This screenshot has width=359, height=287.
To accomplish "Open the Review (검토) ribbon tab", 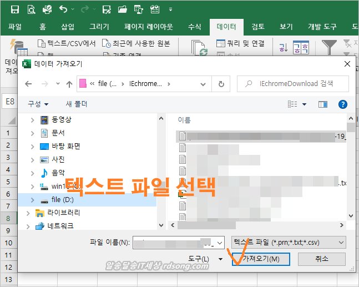I will click(257, 26).
